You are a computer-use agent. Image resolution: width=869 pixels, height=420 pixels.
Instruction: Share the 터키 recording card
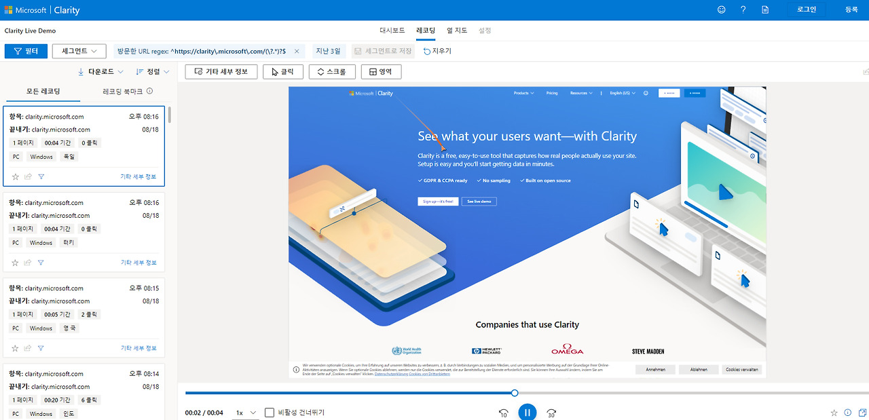point(28,263)
